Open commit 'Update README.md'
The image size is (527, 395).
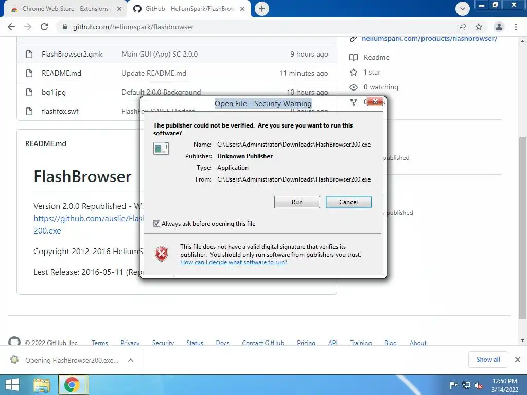click(x=153, y=73)
